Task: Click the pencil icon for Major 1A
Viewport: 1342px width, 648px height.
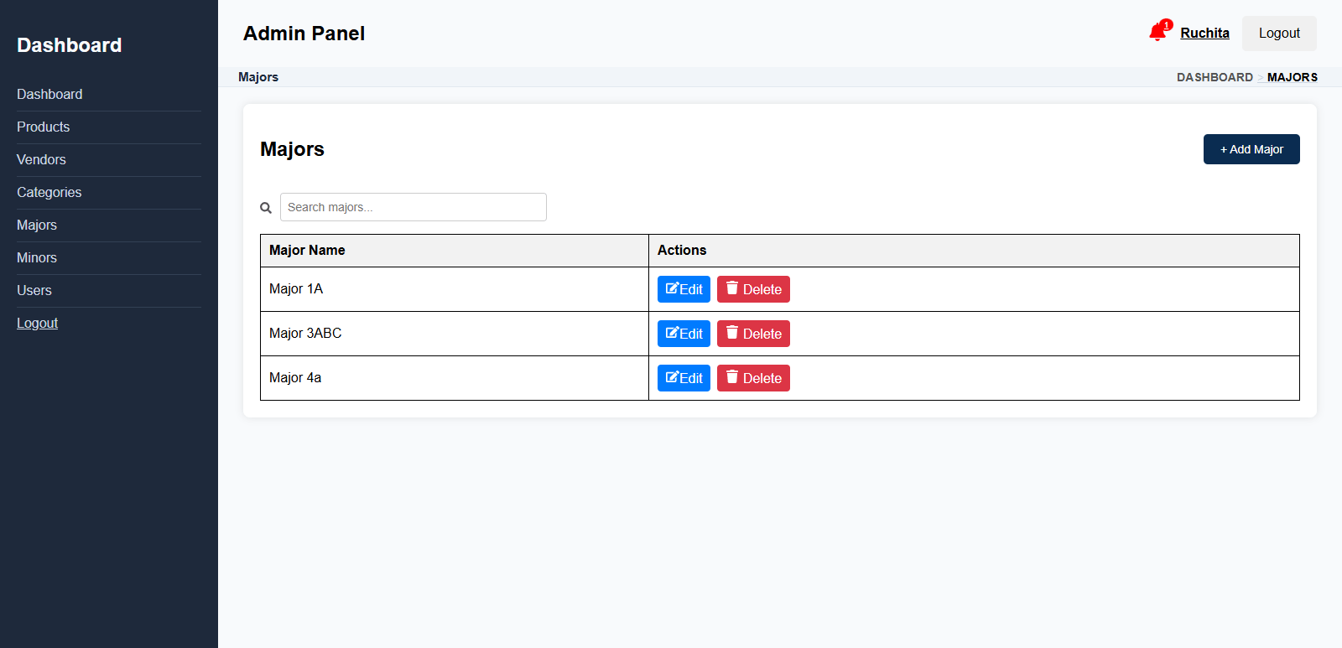Action: coord(672,288)
